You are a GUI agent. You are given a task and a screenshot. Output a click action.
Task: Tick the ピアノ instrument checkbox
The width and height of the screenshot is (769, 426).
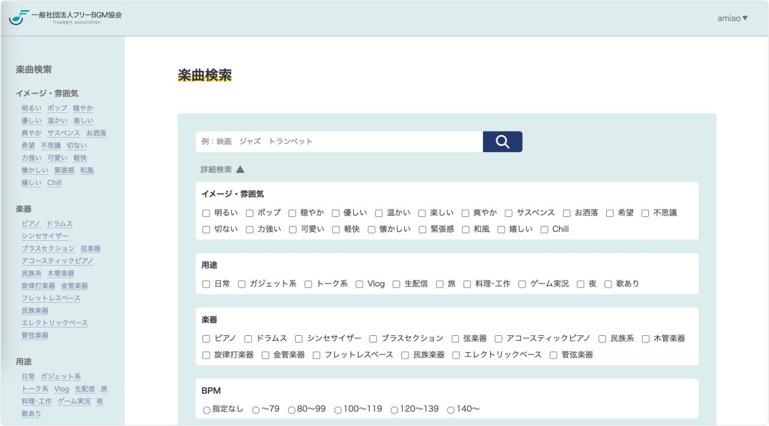[206, 339]
